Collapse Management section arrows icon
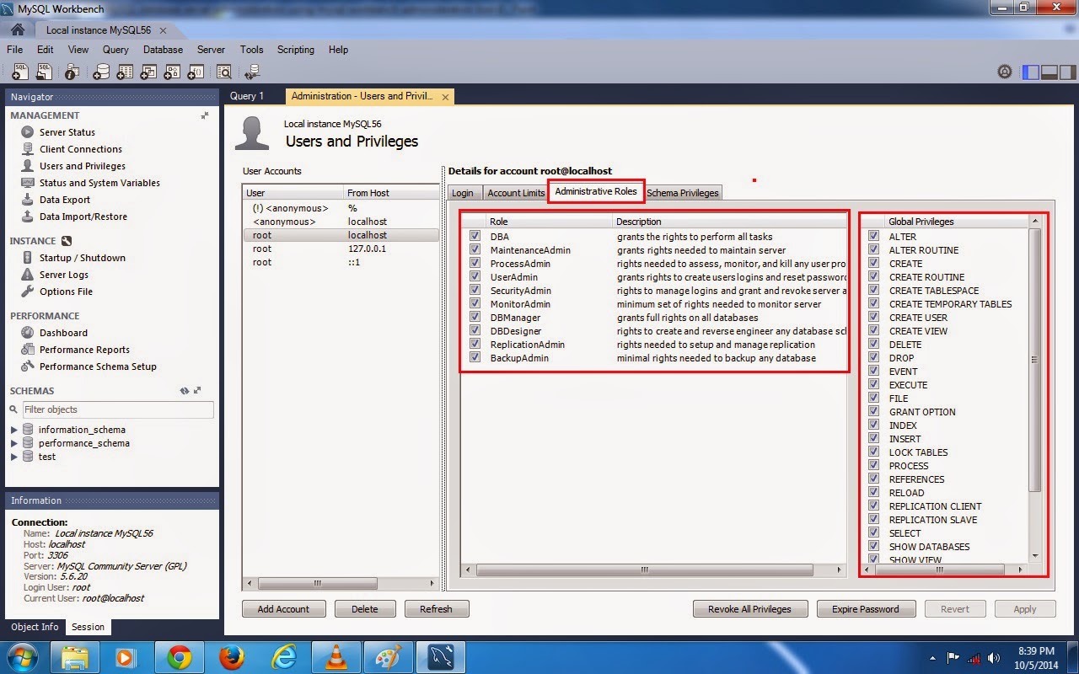The width and height of the screenshot is (1079, 674). (205, 115)
